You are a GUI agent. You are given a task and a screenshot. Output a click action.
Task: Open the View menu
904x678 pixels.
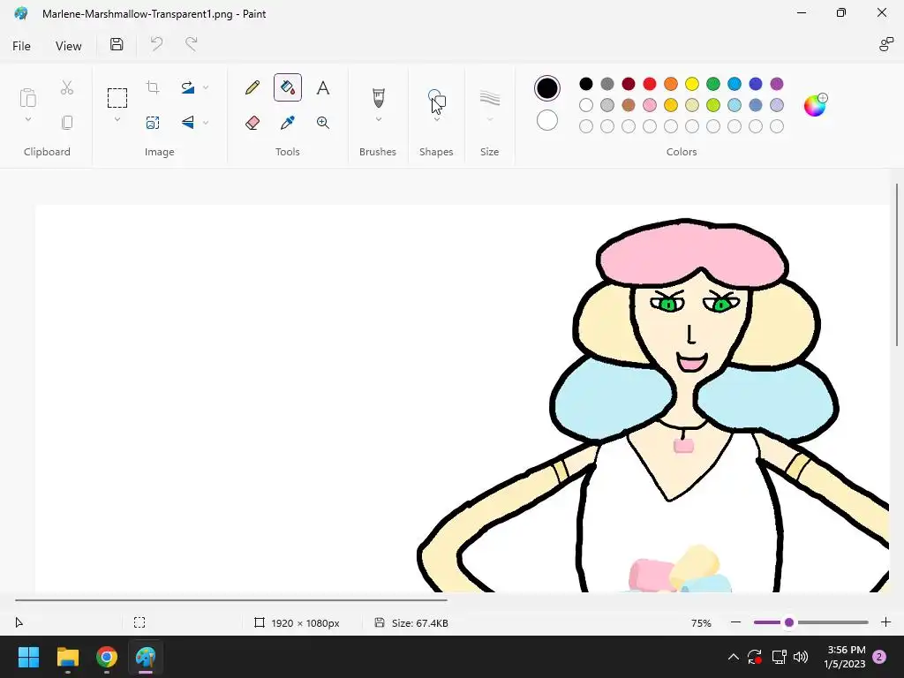tap(68, 46)
